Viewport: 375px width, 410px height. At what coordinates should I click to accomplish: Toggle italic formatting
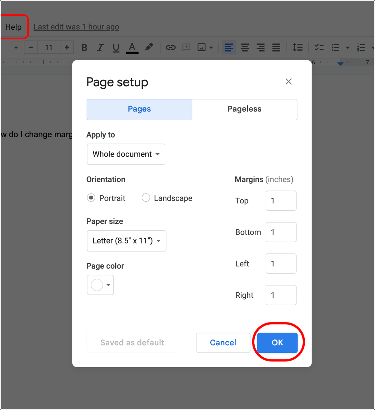[100, 47]
